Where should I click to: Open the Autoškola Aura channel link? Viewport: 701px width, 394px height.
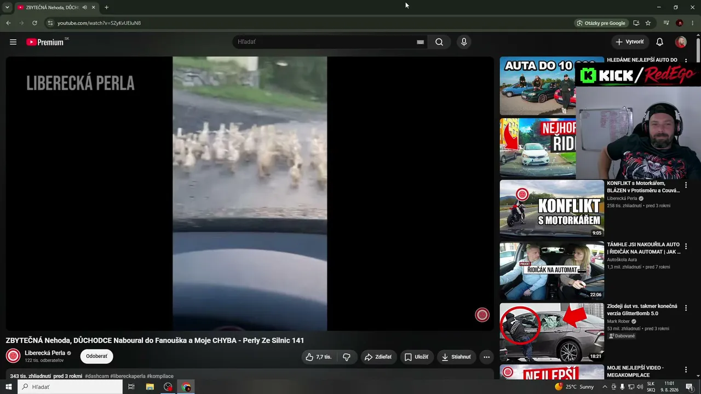(x=622, y=260)
